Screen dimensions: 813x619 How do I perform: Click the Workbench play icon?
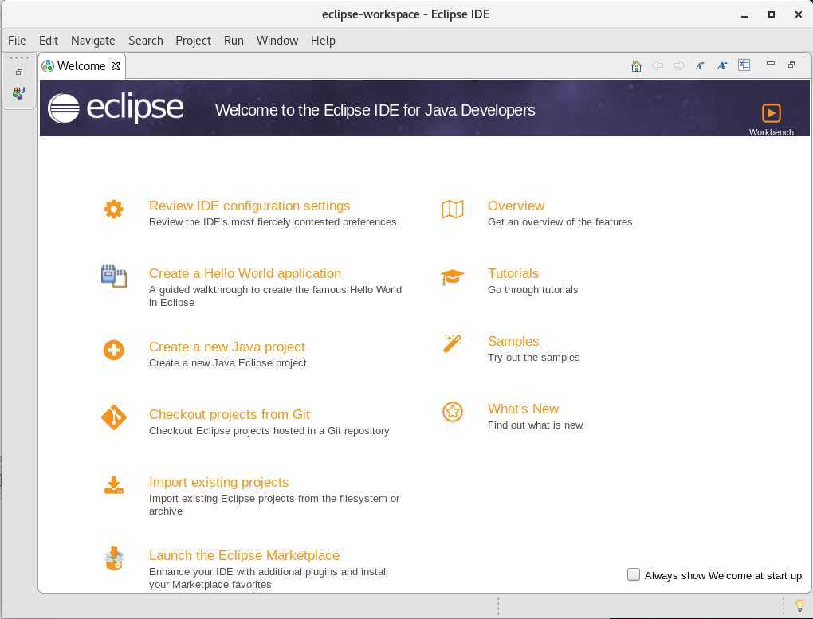click(771, 112)
